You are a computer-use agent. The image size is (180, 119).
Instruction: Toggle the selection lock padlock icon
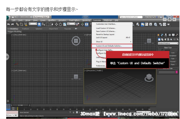[x=73, y=112]
